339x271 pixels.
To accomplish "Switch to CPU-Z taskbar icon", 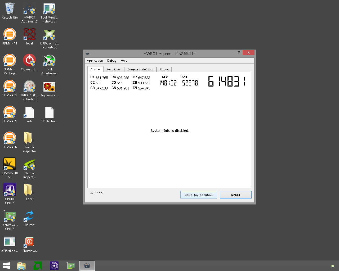I will click(54, 266).
